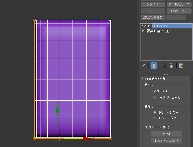Click top-left FFD lattice control point

(35, 20)
